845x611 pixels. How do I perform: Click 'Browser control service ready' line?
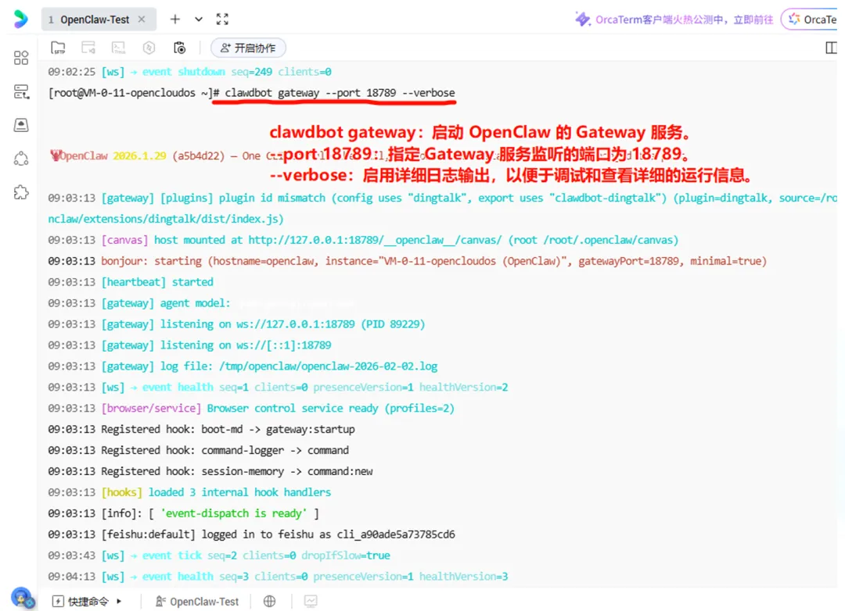pos(251,408)
